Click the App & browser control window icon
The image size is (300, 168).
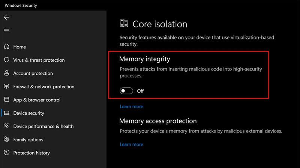tap(7, 100)
